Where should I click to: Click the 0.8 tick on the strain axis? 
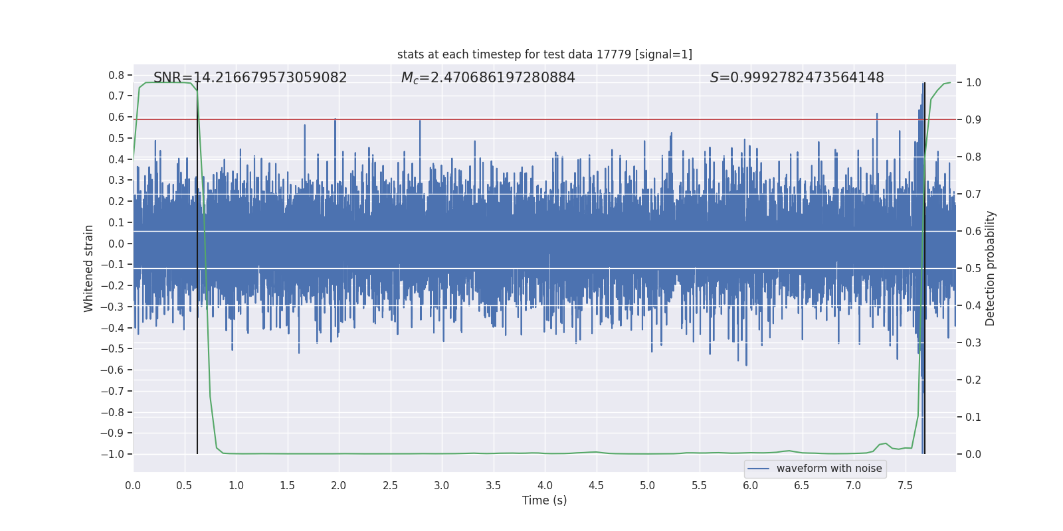116,75
